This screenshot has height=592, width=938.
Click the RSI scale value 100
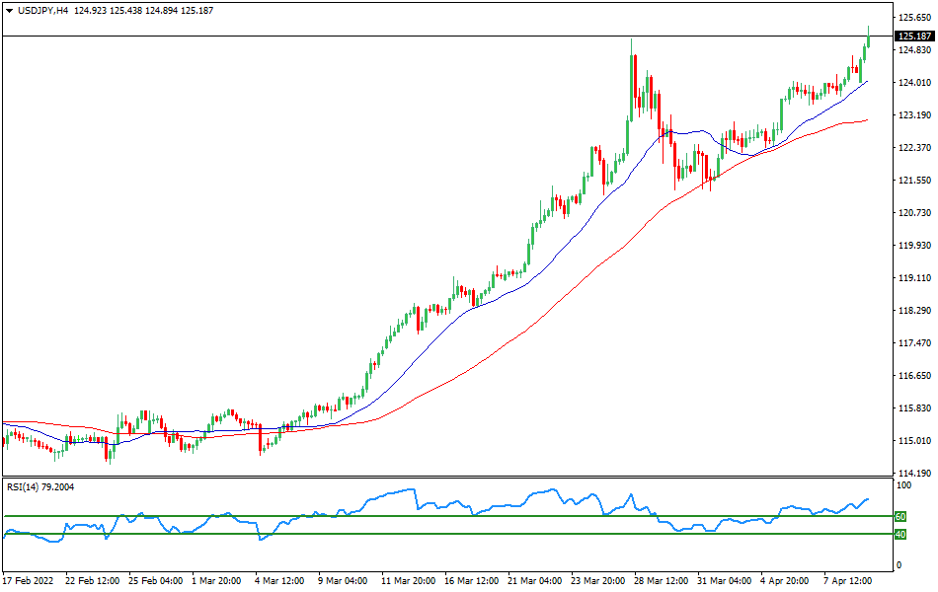tap(902, 486)
